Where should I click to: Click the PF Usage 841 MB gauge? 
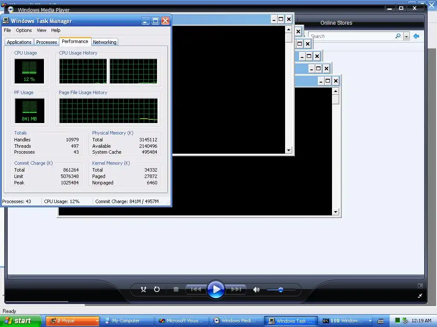[29, 111]
